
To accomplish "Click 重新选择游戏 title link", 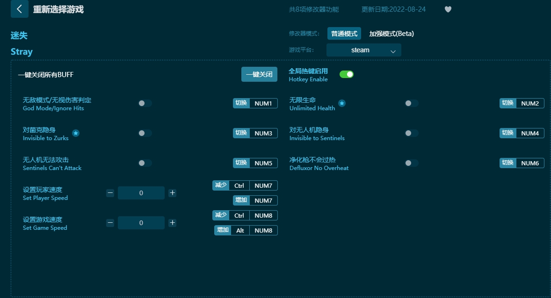I will pos(58,9).
